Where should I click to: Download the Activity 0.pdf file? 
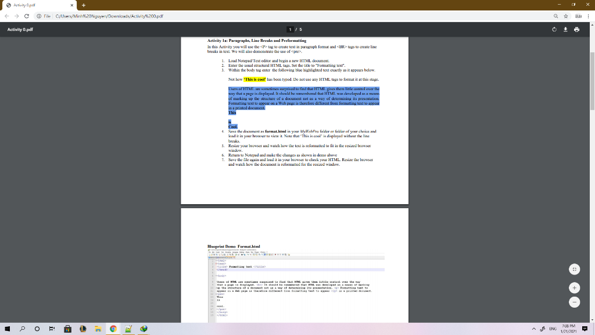(x=564, y=29)
